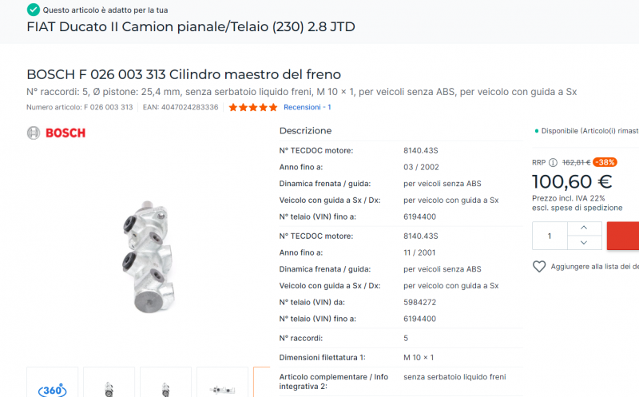Viewport: 639px width, 397px height.
Task: Click the RRP info circle icon
Action: click(x=554, y=162)
